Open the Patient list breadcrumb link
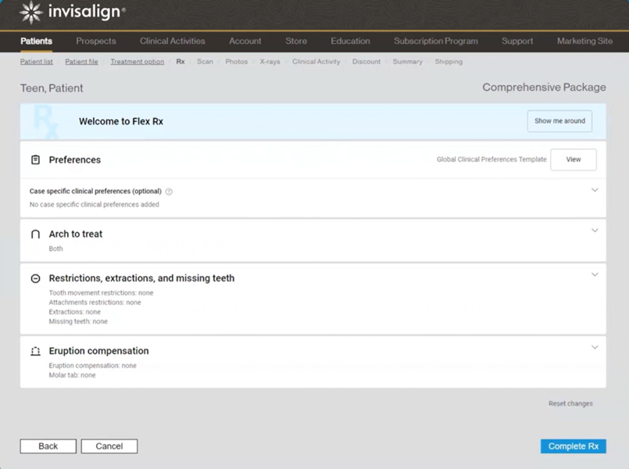This screenshot has height=469, width=629. click(x=37, y=62)
